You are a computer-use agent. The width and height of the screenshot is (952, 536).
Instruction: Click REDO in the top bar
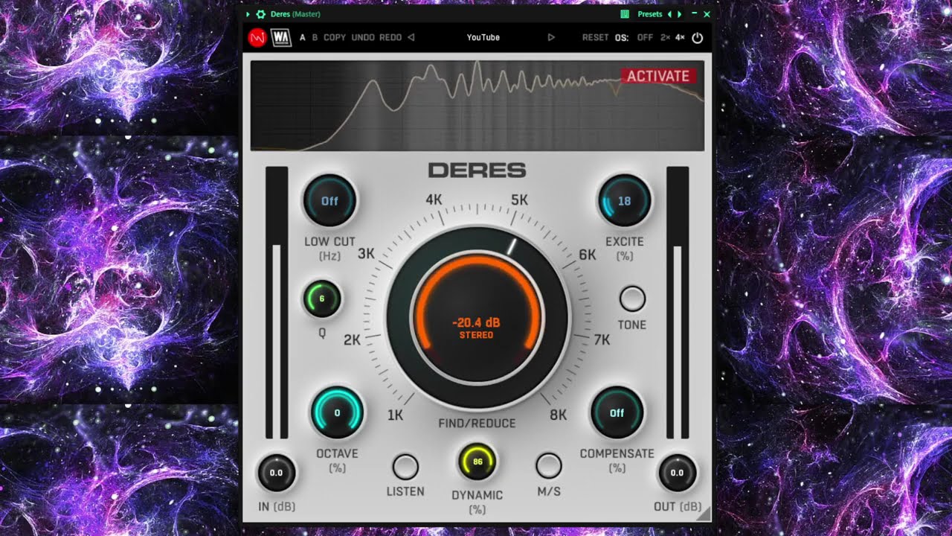(390, 37)
